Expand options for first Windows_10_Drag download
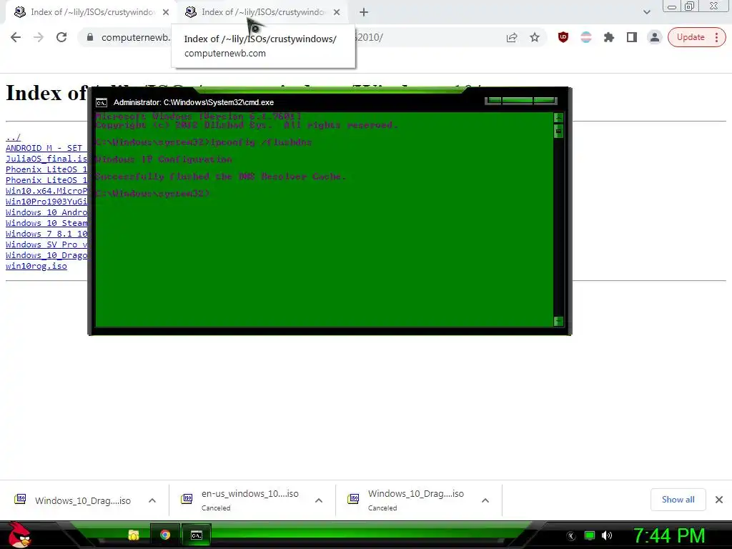The height and width of the screenshot is (549, 732). point(152,500)
